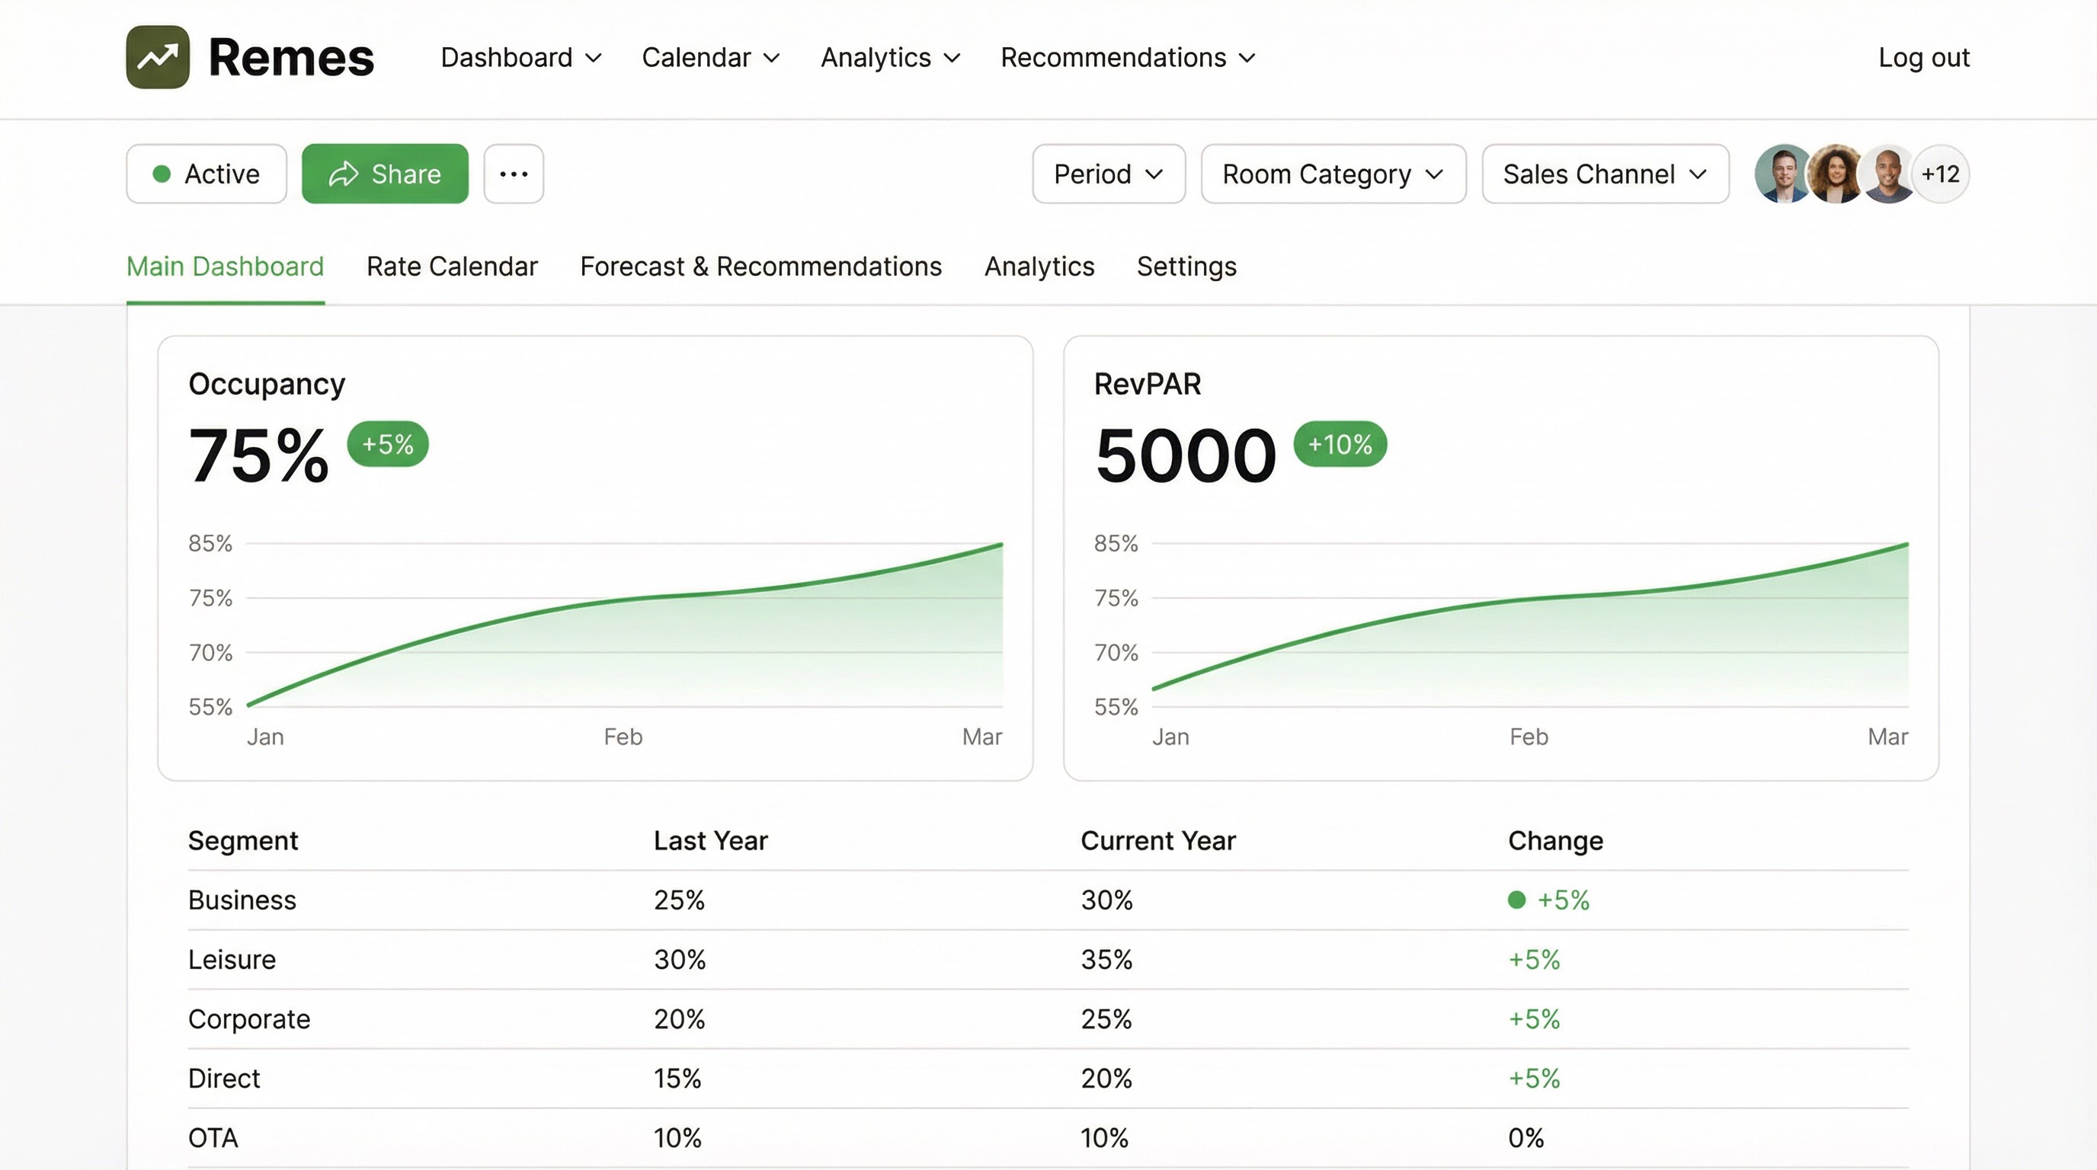Image resolution: width=2097 pixels, height=1170 pixels.
Task: Open the +12 additional members badge
Action: pyautogui.click(x=1941, y=174)
